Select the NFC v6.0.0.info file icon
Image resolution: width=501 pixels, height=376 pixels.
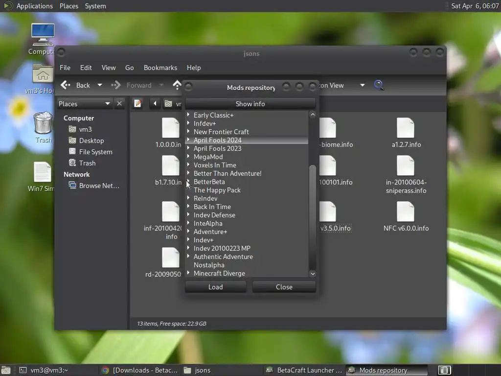406,211
